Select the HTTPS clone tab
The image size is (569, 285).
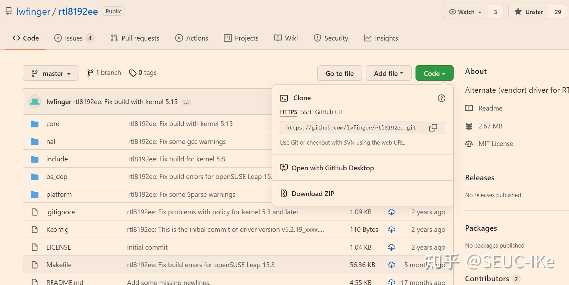pos(288,112)
